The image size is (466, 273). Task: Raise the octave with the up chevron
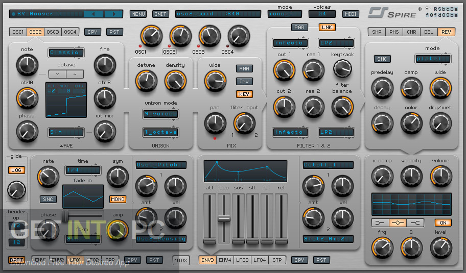(75, 74)
